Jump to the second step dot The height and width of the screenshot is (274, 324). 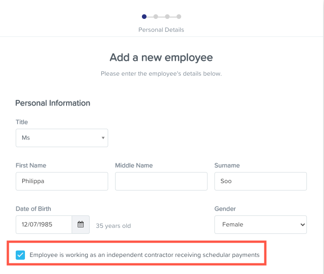click(x=156, y=17)
